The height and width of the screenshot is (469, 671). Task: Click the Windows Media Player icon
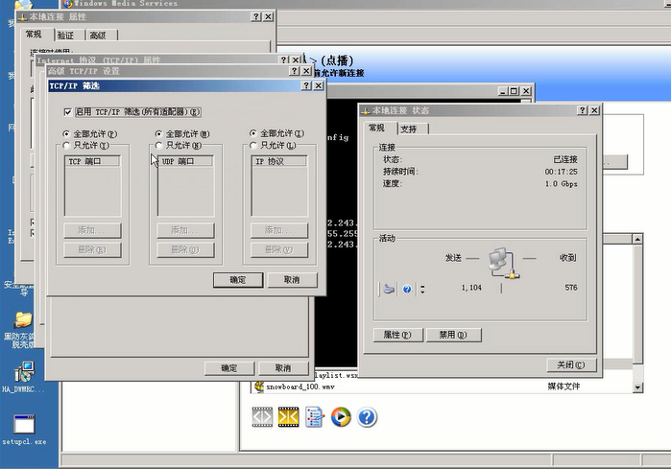click(x=341, y=417)
